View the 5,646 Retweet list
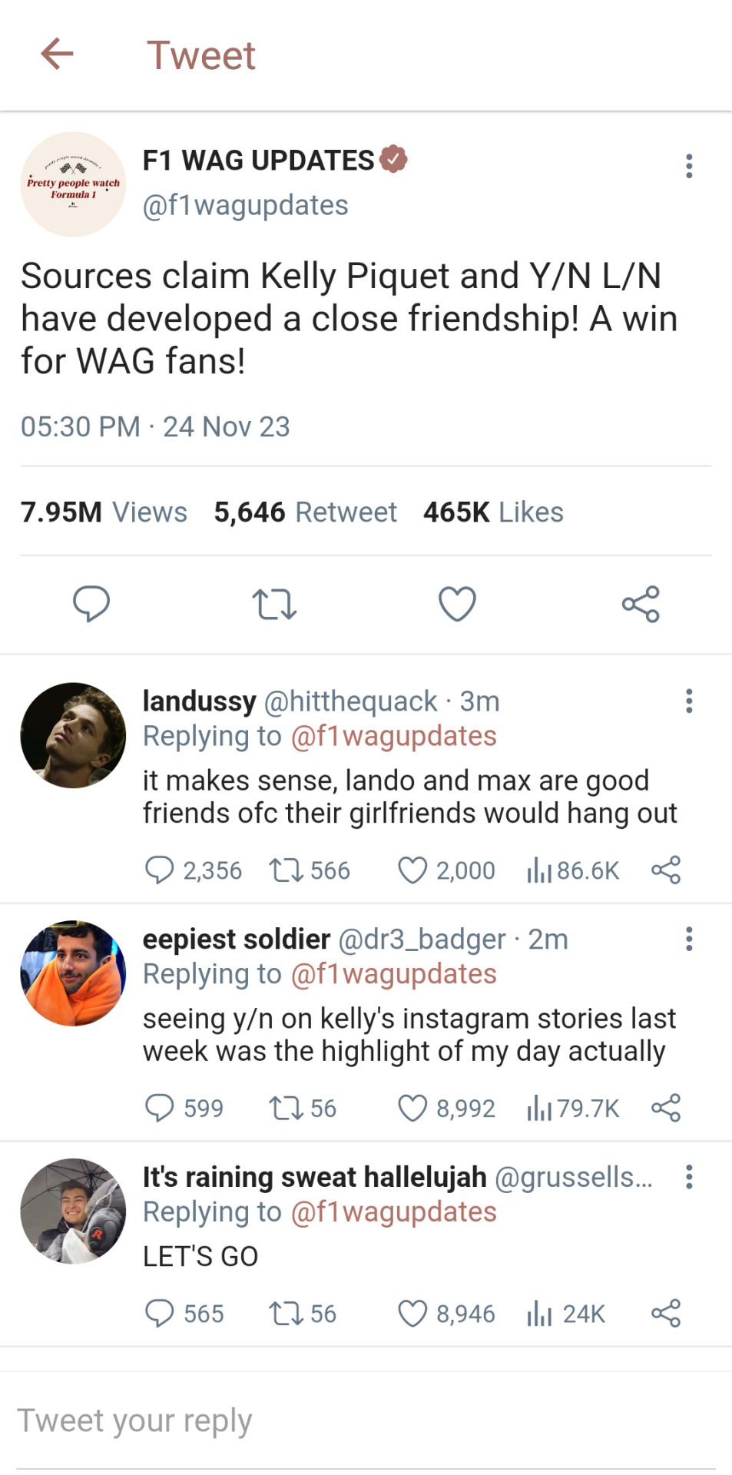732x1475 pixels. tap(305, 512)
